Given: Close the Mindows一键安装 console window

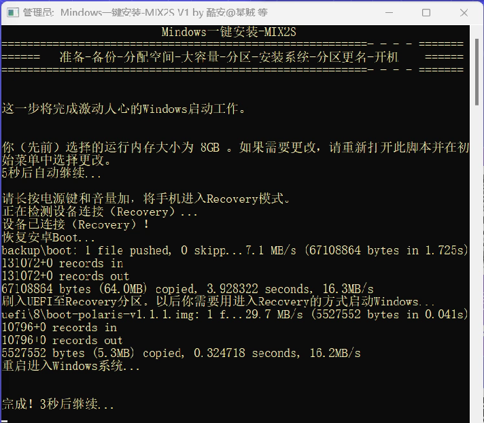Looking at the screenshot, I should tap(464, 12).
